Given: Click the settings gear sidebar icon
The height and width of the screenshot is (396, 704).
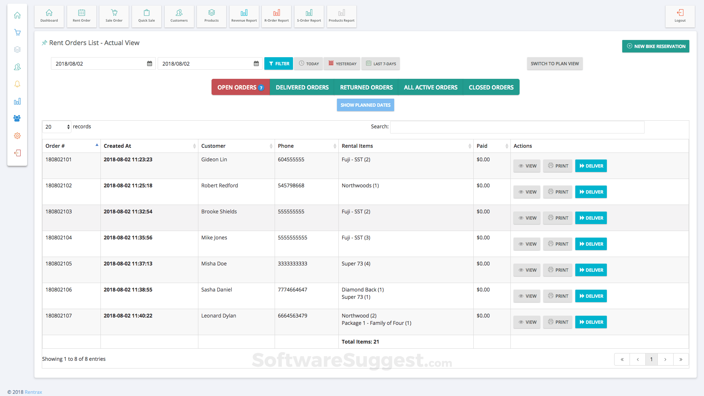Looking at the screenshot, I should click(17, 136).
